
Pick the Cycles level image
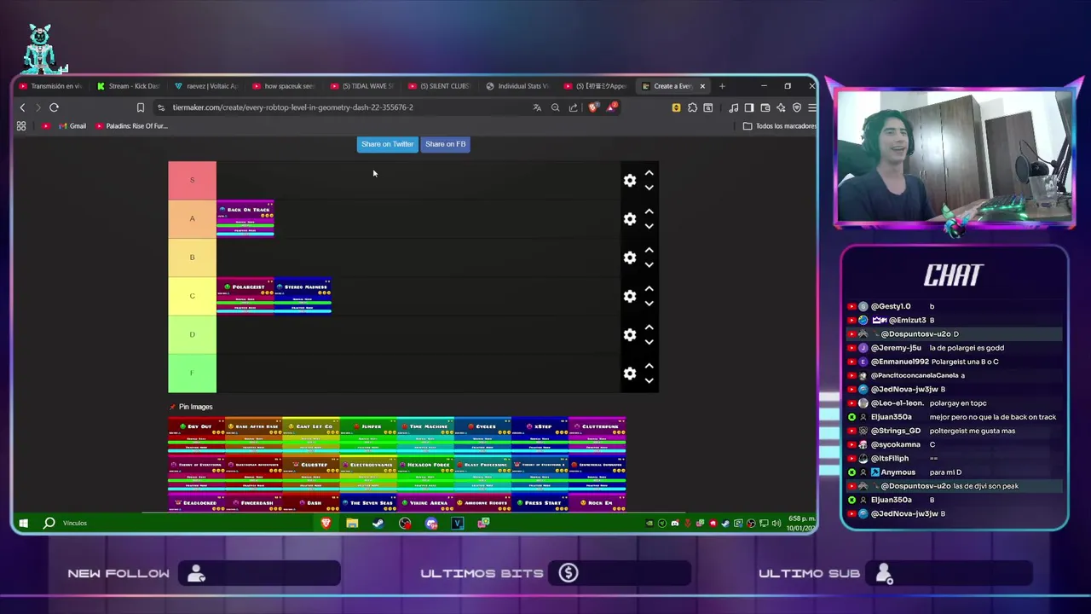click(x=482, y=435)
